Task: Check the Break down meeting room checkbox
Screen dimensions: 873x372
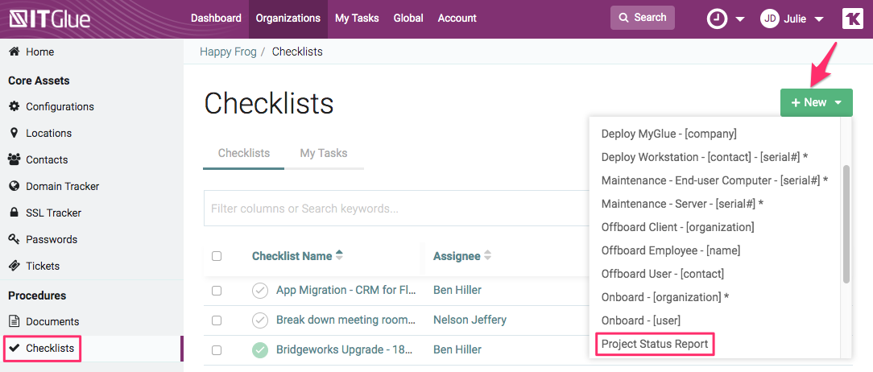Action: [217, 320]
